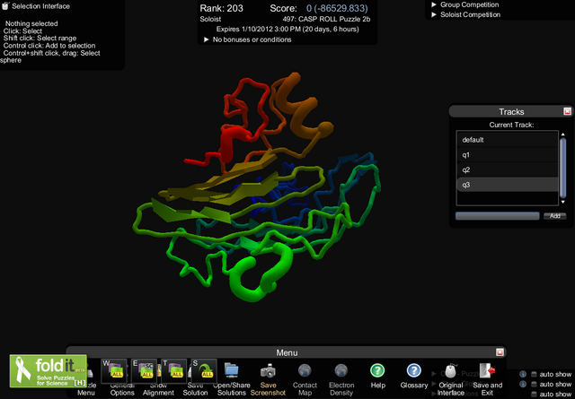
Task: Click the first info icon beside auto show
Action: 523,374
